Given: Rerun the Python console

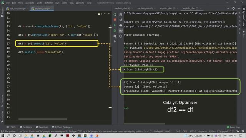Looking at the screenshot, I should click(x=115, y=15).
